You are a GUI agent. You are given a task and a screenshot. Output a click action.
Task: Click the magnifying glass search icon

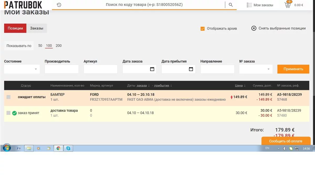tap(231, 5)
